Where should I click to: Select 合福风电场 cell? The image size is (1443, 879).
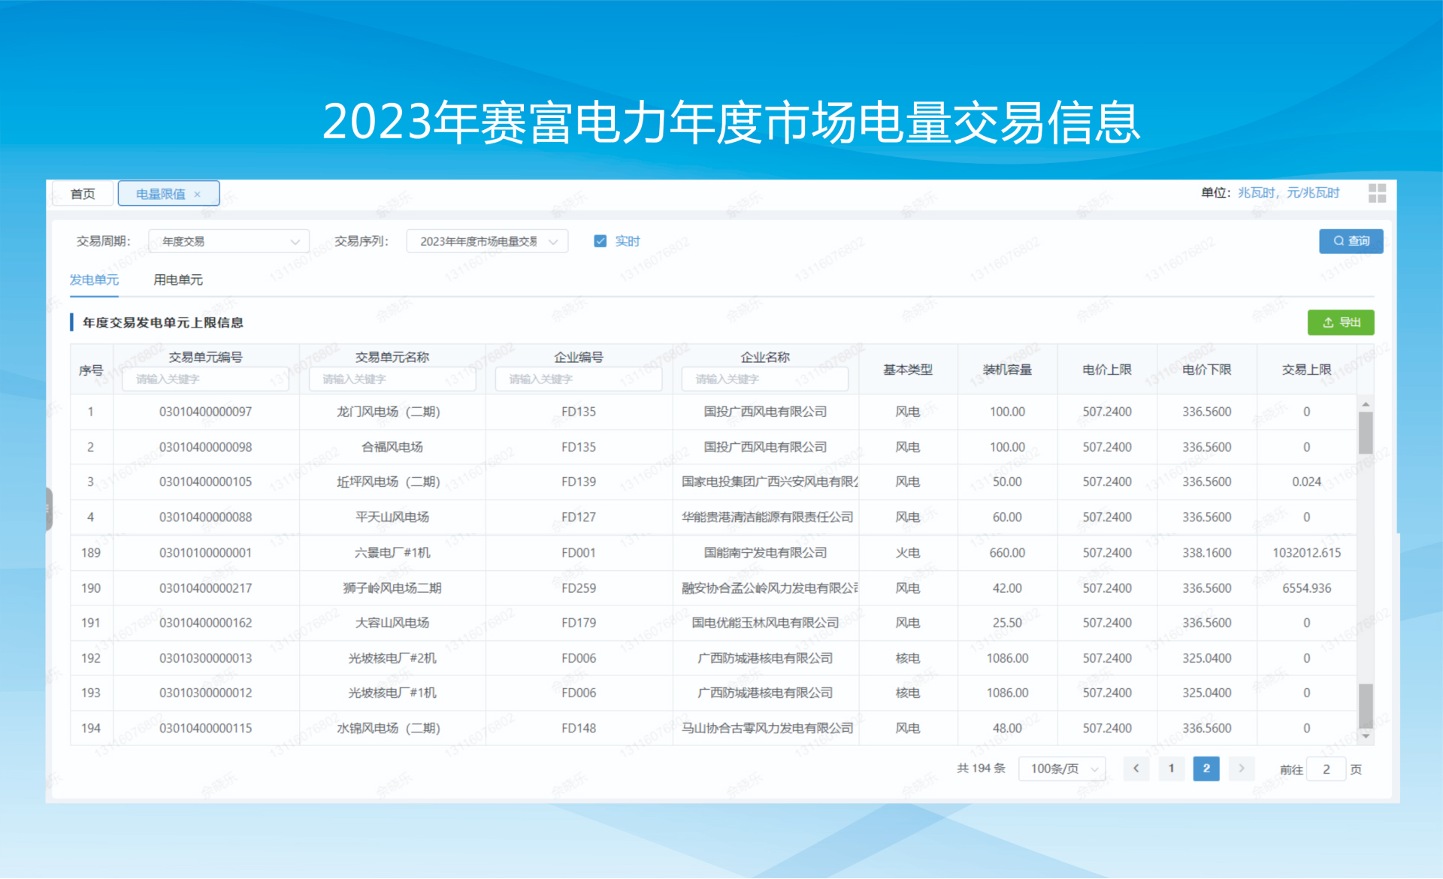click(x=392, y=447)
